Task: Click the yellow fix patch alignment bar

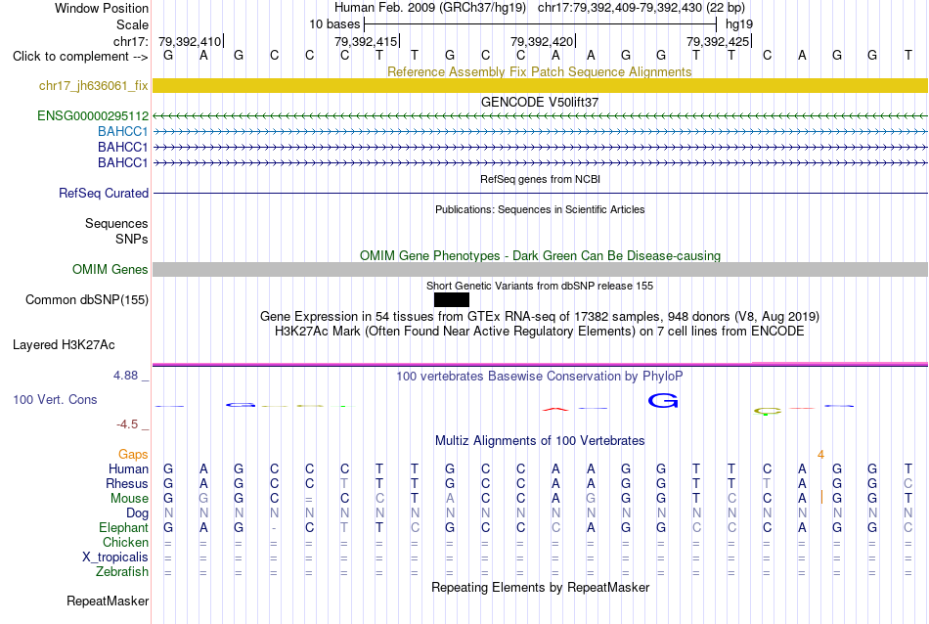Action: (x=540, y=86)
